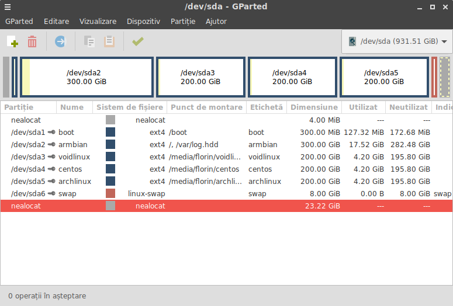The width and height of the screenshot is (453, 306).
Task: Select the red swap block in disk map
Action: [434, 77]
